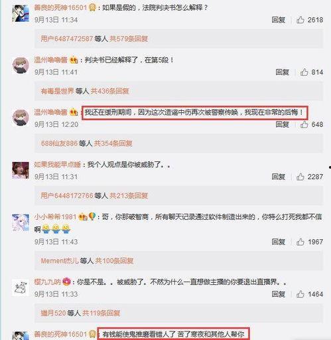This screenshot has height=340, width=331.
Task: Like the comment with 2287 likes
Action: point(300,177)
